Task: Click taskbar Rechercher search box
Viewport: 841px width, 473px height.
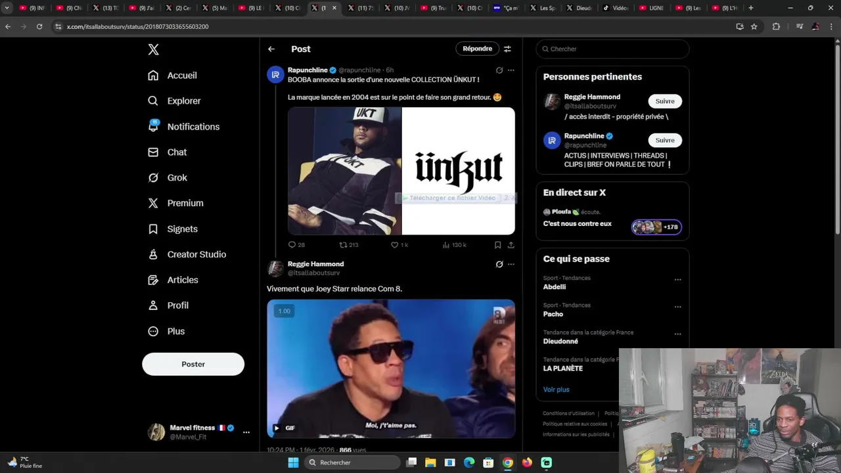Action: point(353,462)
